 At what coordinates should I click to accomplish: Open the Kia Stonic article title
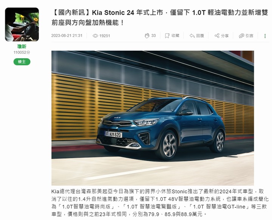point(160,17)
